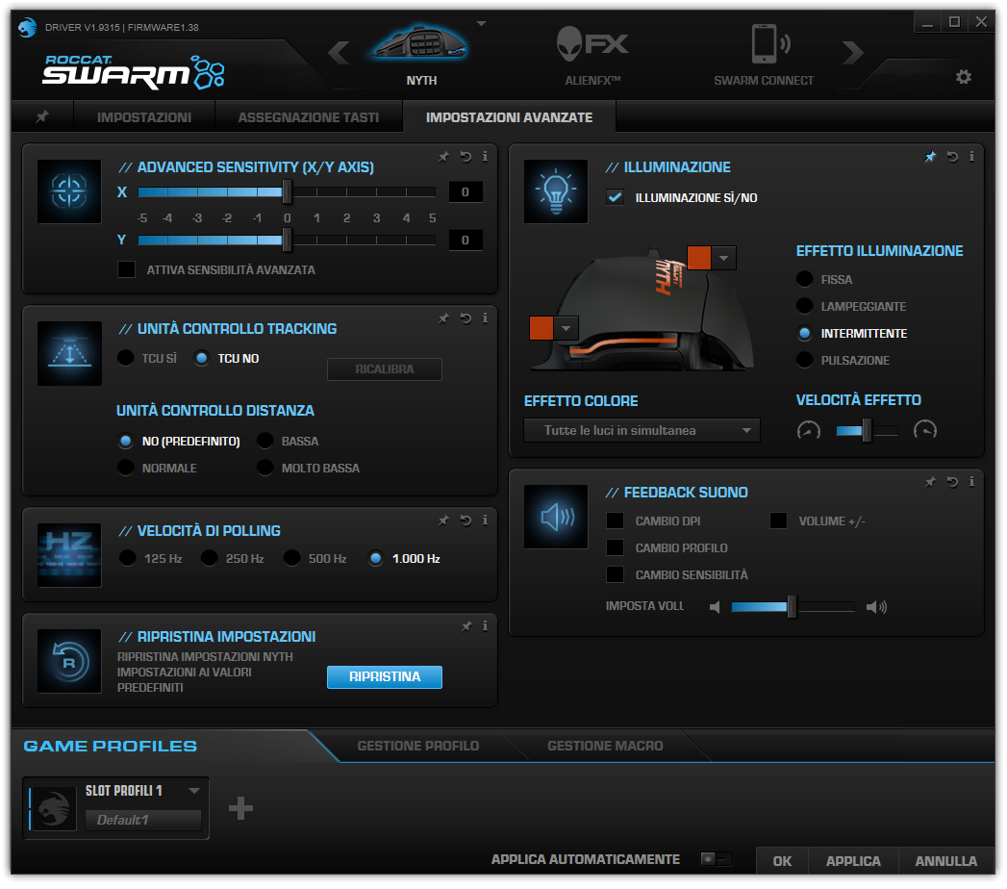This screenshot has height=889, width=1007.
Task: Adjust the Velocità Effetto slider
Action: click(867, 430)
